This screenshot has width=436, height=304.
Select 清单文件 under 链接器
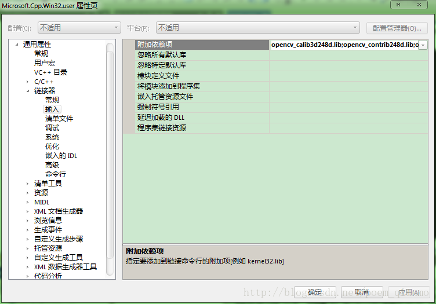(x=59, y=119)
